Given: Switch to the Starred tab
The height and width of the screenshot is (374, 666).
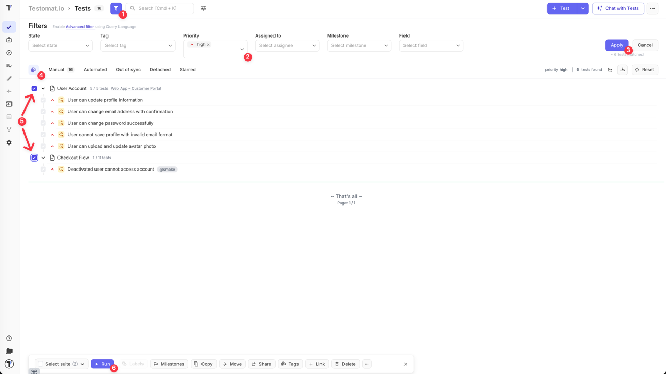Looking at the screenshot, I should [187, 70].
